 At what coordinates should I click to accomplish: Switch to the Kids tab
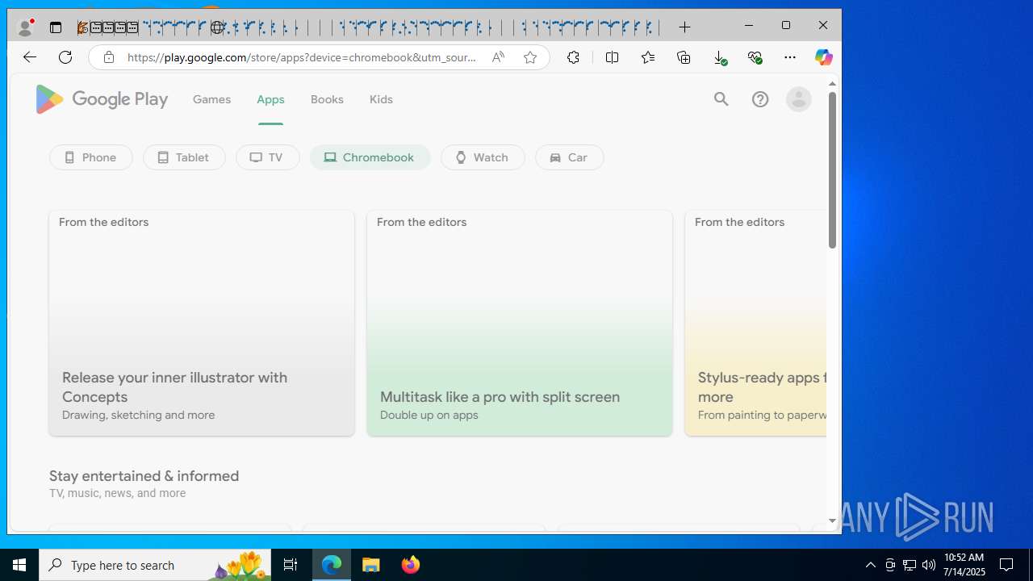point(381,99)
